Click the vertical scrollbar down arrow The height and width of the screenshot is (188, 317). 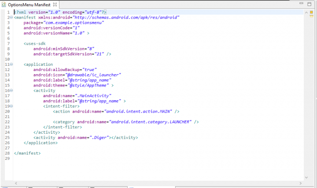tap(306, 177)
